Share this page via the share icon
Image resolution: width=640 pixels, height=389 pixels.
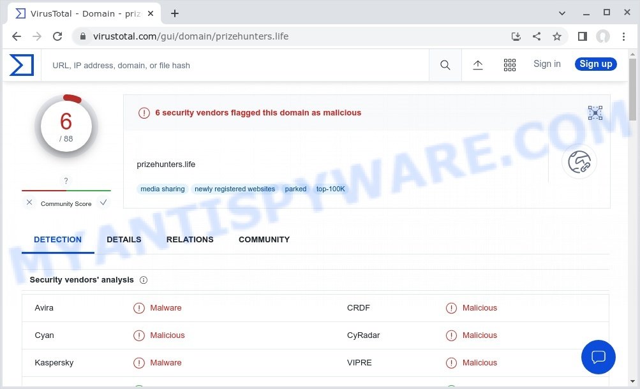coord(537,36)
